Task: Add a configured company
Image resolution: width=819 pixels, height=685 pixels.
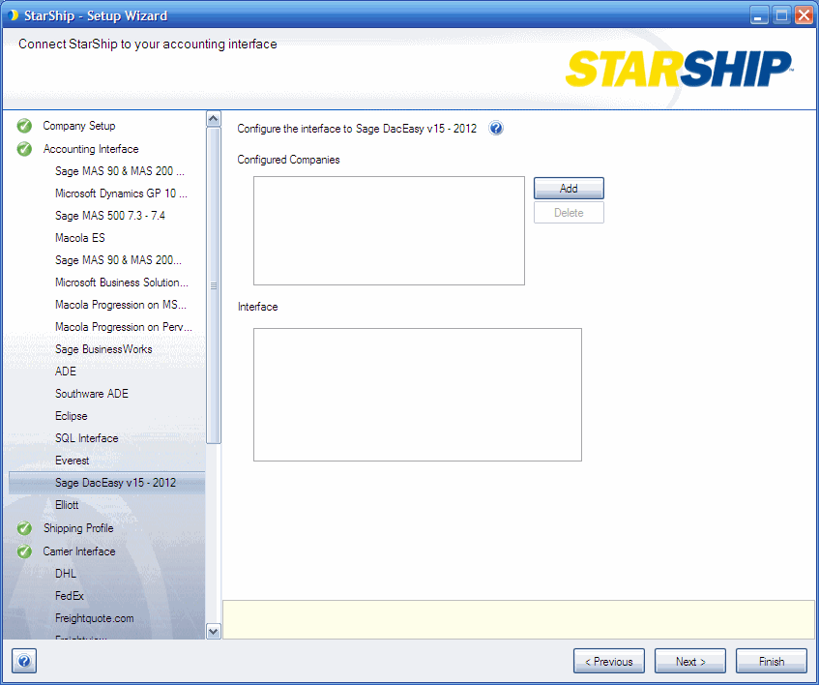Action: 569,188
